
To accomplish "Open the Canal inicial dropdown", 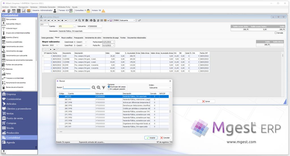I will tap(86, 42).
